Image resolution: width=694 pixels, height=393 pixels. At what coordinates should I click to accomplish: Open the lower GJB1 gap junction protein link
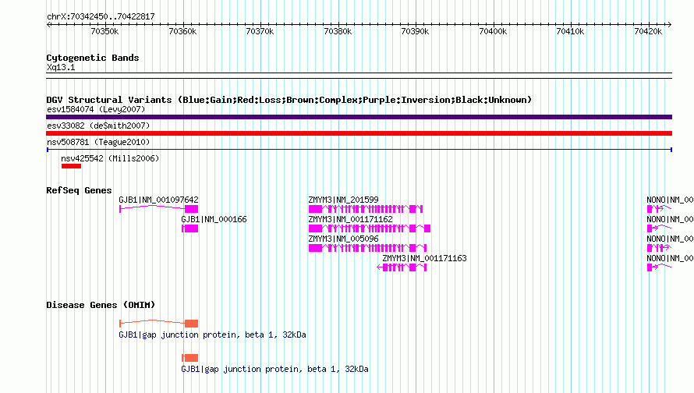pos(274,369)
